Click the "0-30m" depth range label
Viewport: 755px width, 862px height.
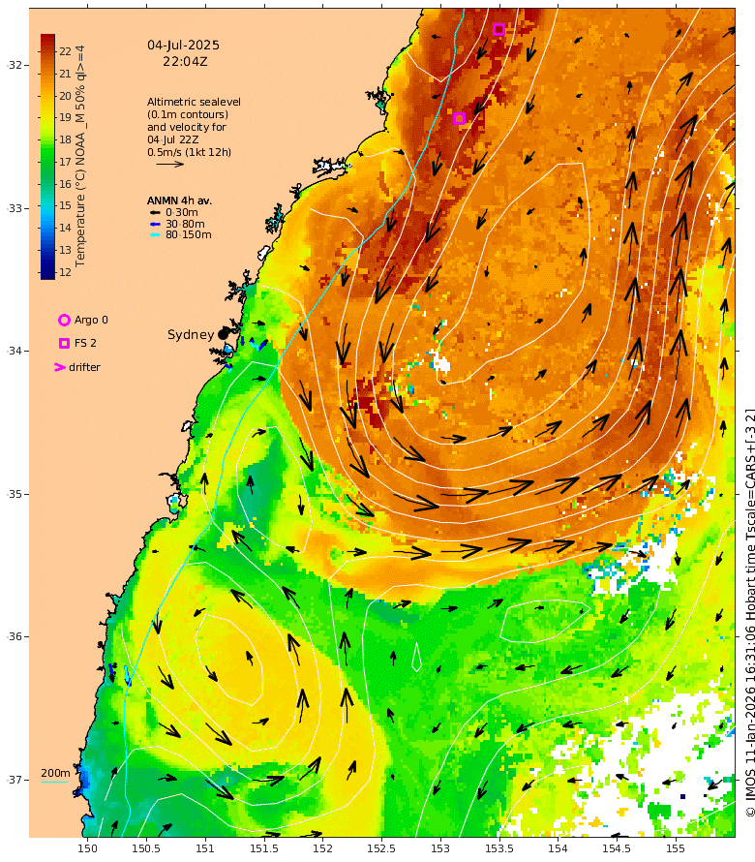point(182,212)
